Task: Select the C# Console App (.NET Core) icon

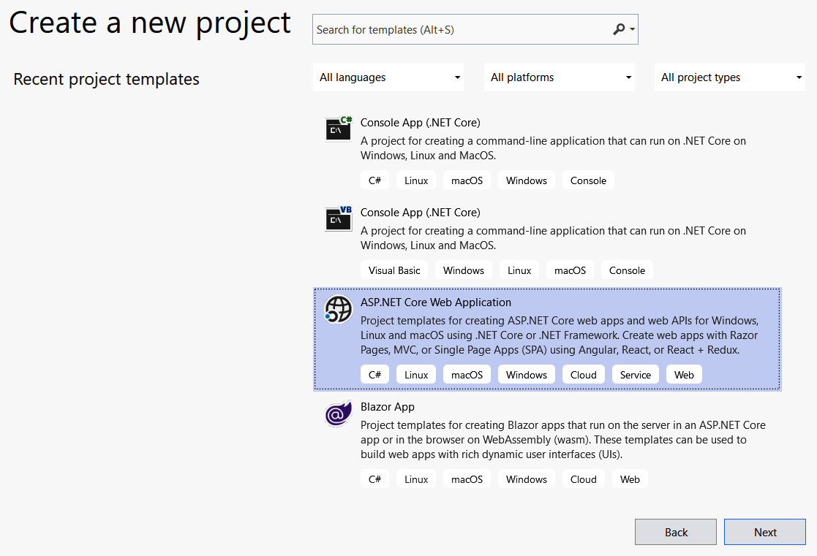Action: 338,129
